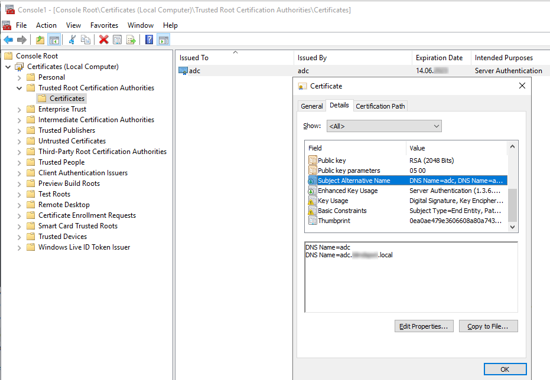This screenshot has width=550, height=380.
Task: Click the Console Root folder icon
Action: coord(8,56)
